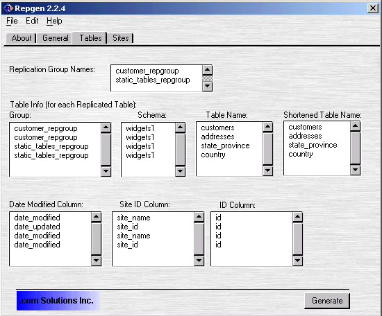
Task: Click the Group list scrollbar track
Action: tap(106, 150)
